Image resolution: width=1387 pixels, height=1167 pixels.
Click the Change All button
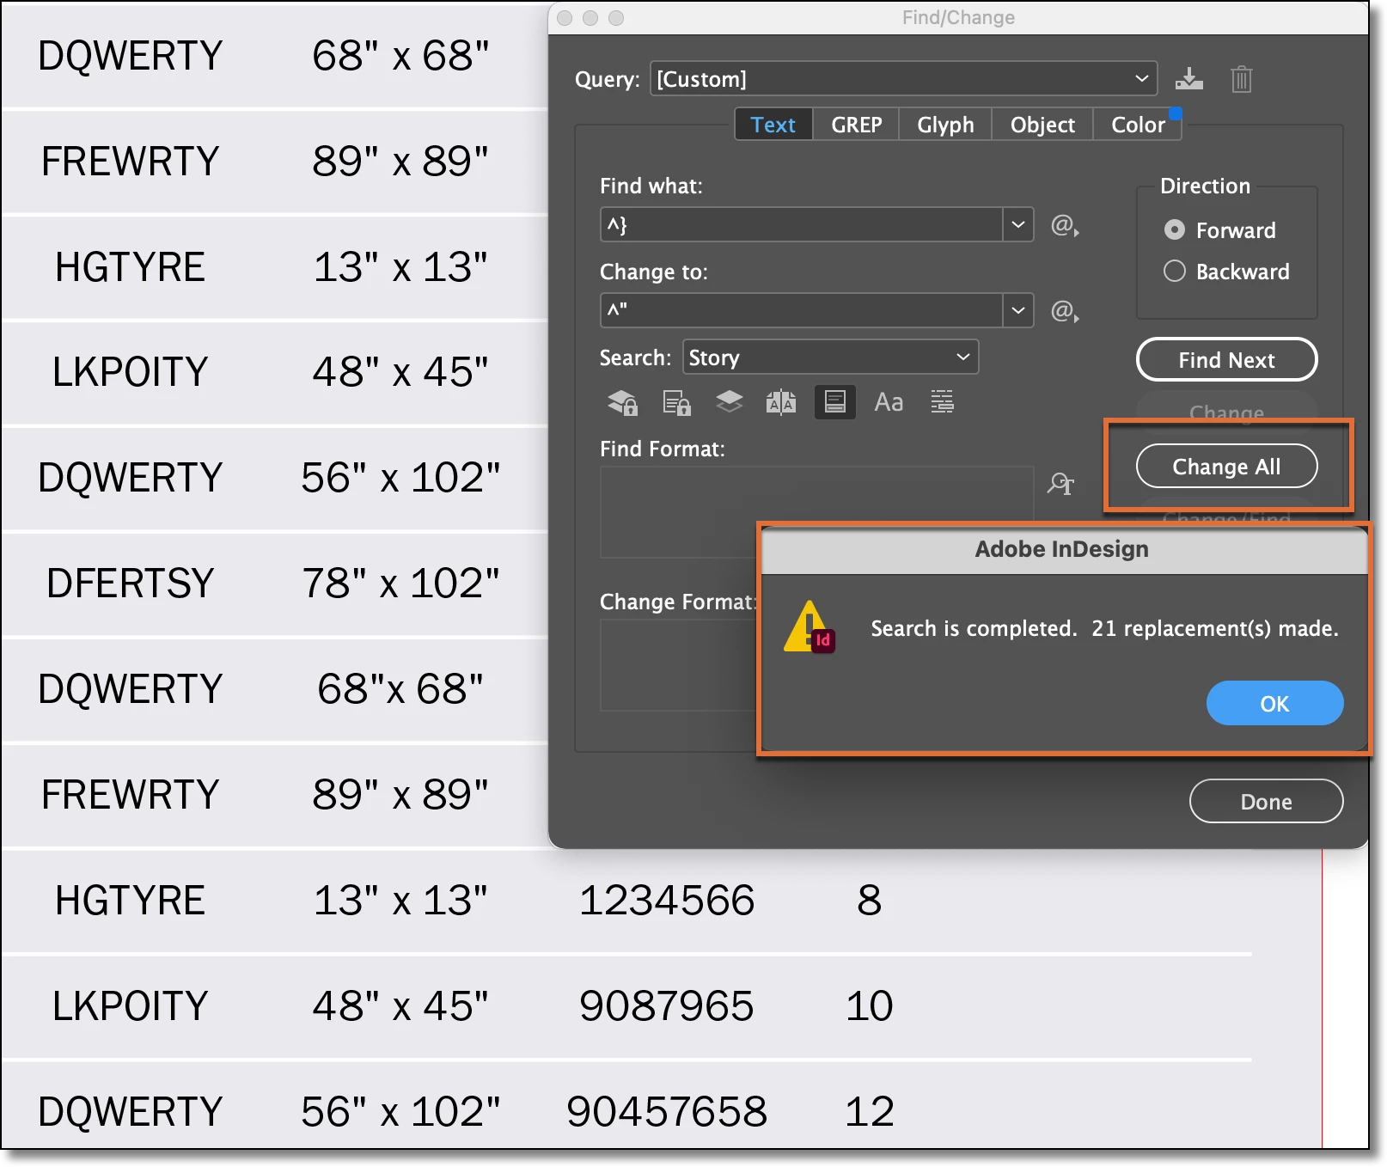1226,467
